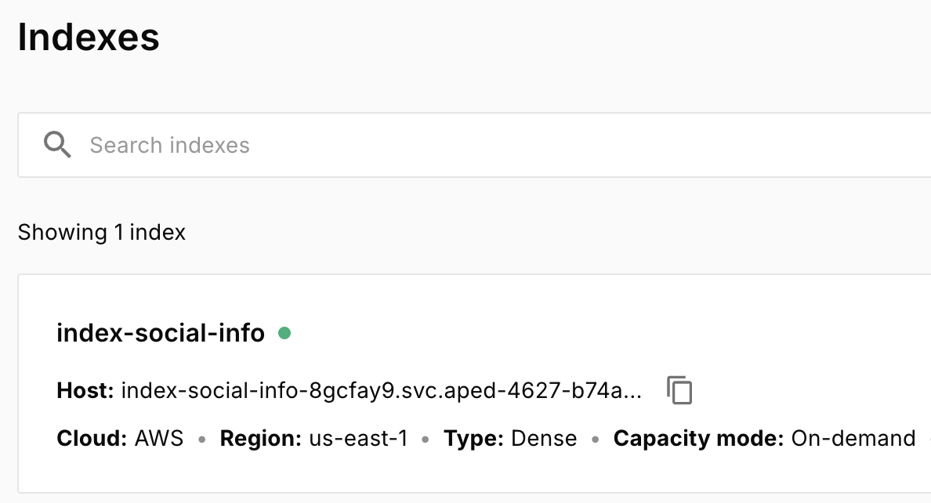Click the ready-status dot next to index-social-info

point(285,332)
